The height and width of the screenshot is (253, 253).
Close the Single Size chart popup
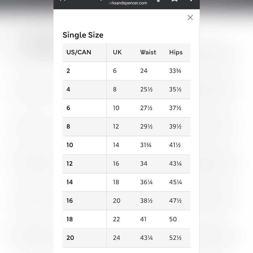coord(190,17)
